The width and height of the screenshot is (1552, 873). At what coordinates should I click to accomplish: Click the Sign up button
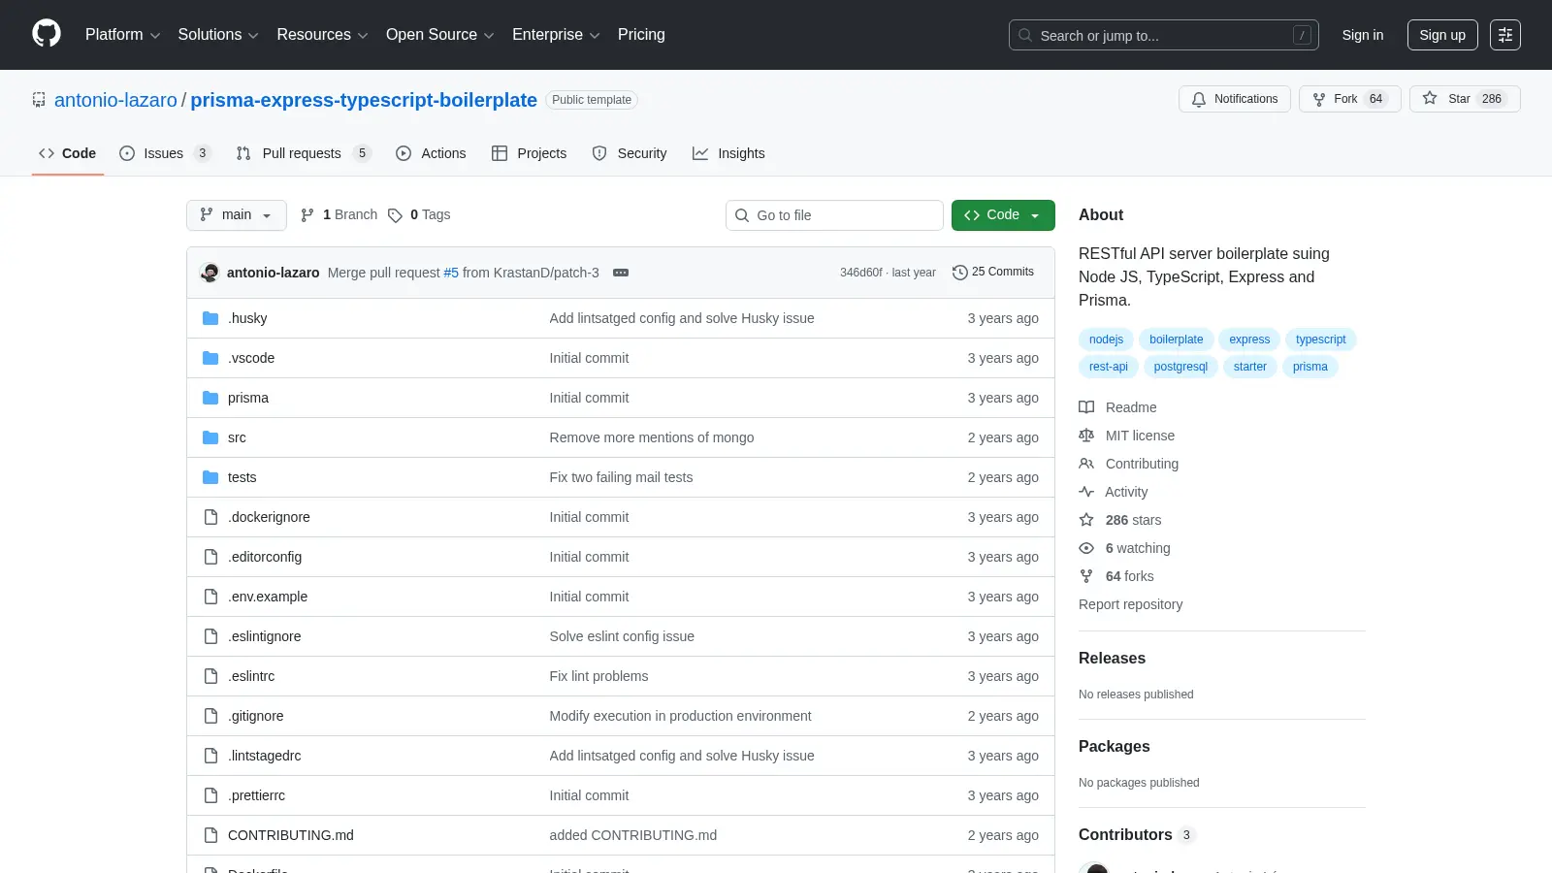[1442, 35]
